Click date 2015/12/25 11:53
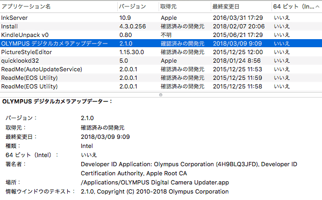The width and height of the screenshot is (322, 200). click(238, 69)
